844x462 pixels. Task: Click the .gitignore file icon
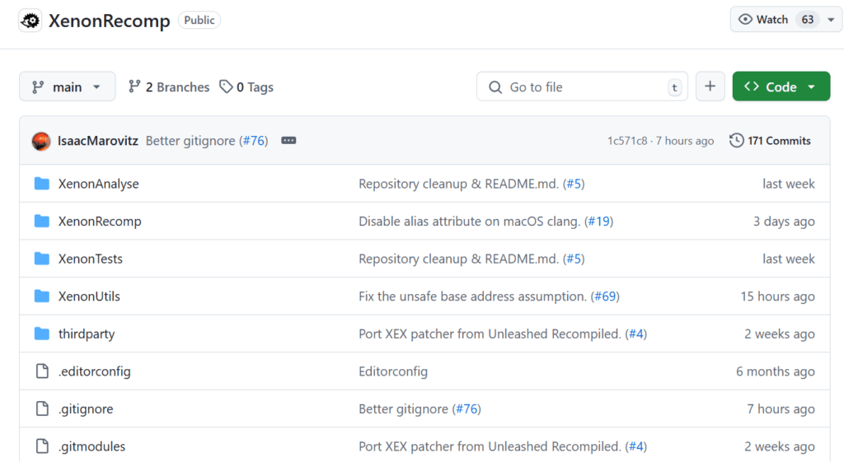pos(42,408)
